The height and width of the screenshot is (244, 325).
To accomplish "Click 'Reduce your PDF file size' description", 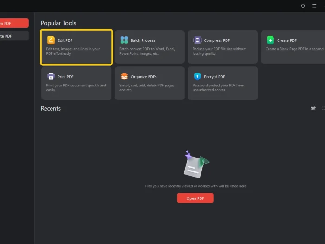I will click(x=219, y=51).
